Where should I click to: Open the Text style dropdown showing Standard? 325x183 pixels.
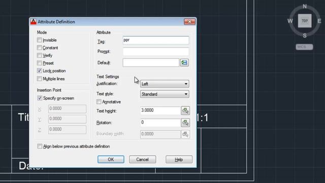point(165,94)
